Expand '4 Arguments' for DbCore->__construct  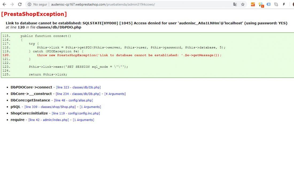click(x=115, y=94)
